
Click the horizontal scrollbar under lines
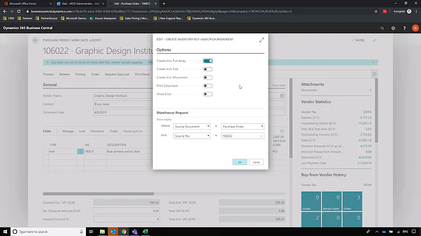coord(98,193)
